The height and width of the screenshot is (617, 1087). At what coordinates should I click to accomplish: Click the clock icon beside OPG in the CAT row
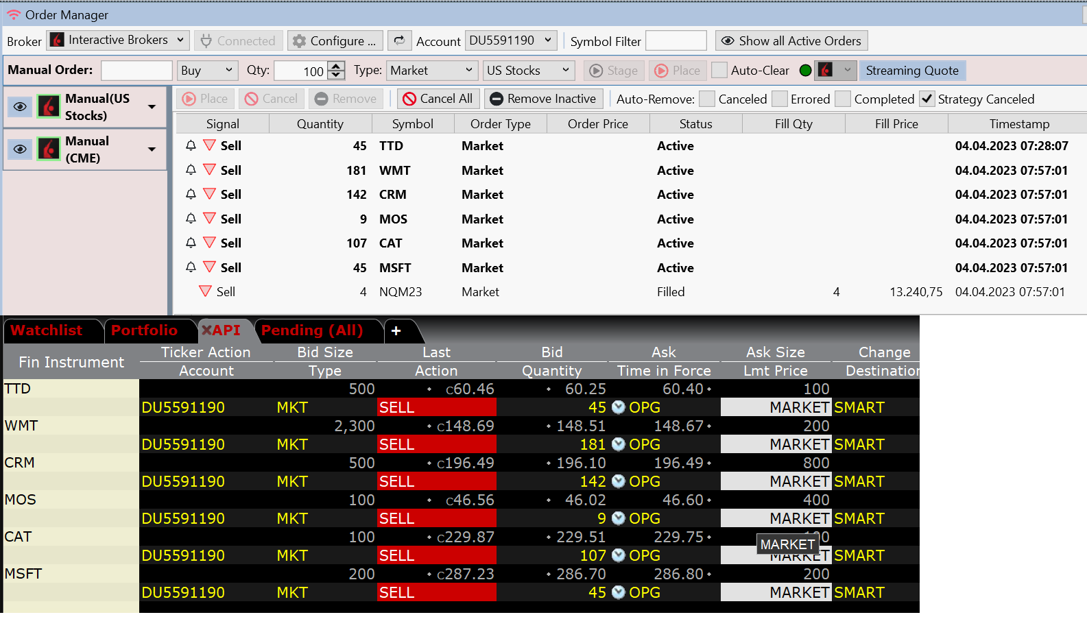tap(618, 555)
